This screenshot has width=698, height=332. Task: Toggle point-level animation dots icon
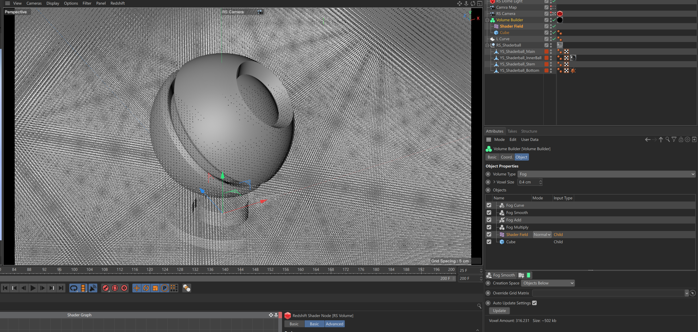coord(174,288)
